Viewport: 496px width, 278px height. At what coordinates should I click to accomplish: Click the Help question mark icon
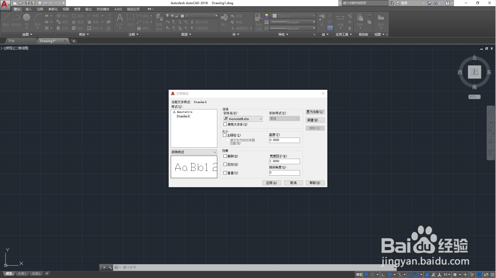coord(447,3)
